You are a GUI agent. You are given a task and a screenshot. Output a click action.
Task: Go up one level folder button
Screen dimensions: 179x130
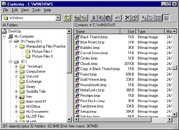click(67, 18)
